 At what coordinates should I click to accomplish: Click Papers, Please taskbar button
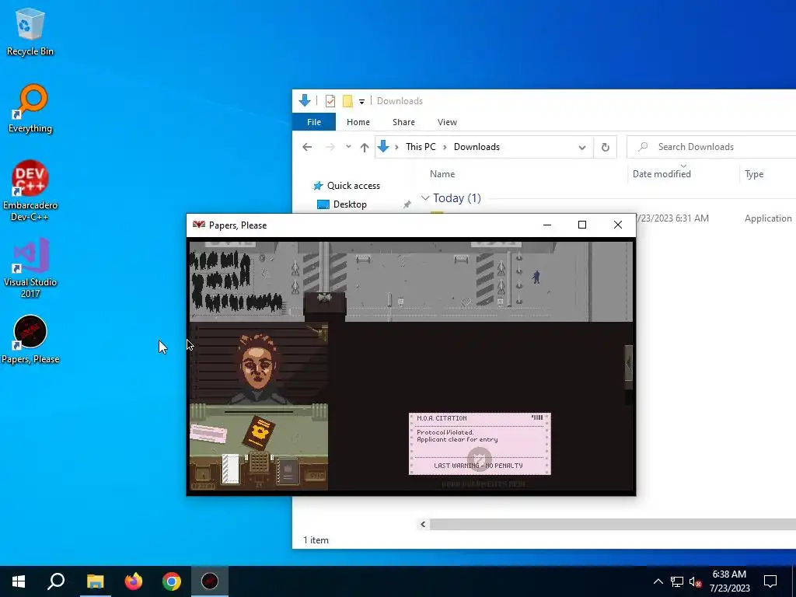pos(210,581)
